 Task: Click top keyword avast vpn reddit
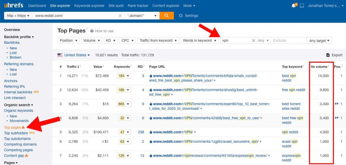coord(290,144)
